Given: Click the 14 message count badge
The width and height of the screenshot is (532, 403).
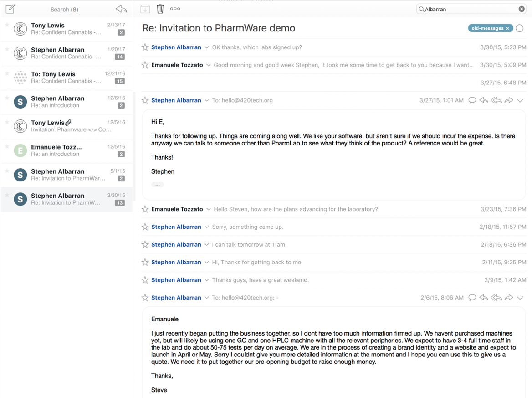Looking at the screenshot, I should (120, 57).
